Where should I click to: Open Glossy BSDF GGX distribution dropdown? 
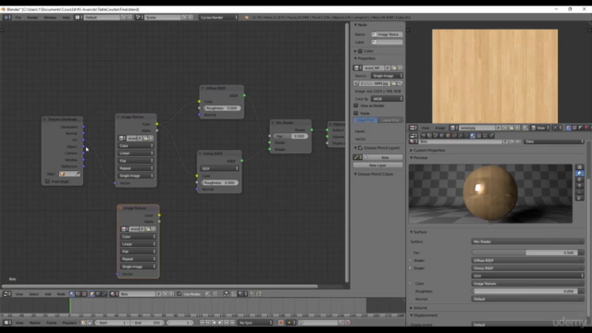tap(219, 168)
